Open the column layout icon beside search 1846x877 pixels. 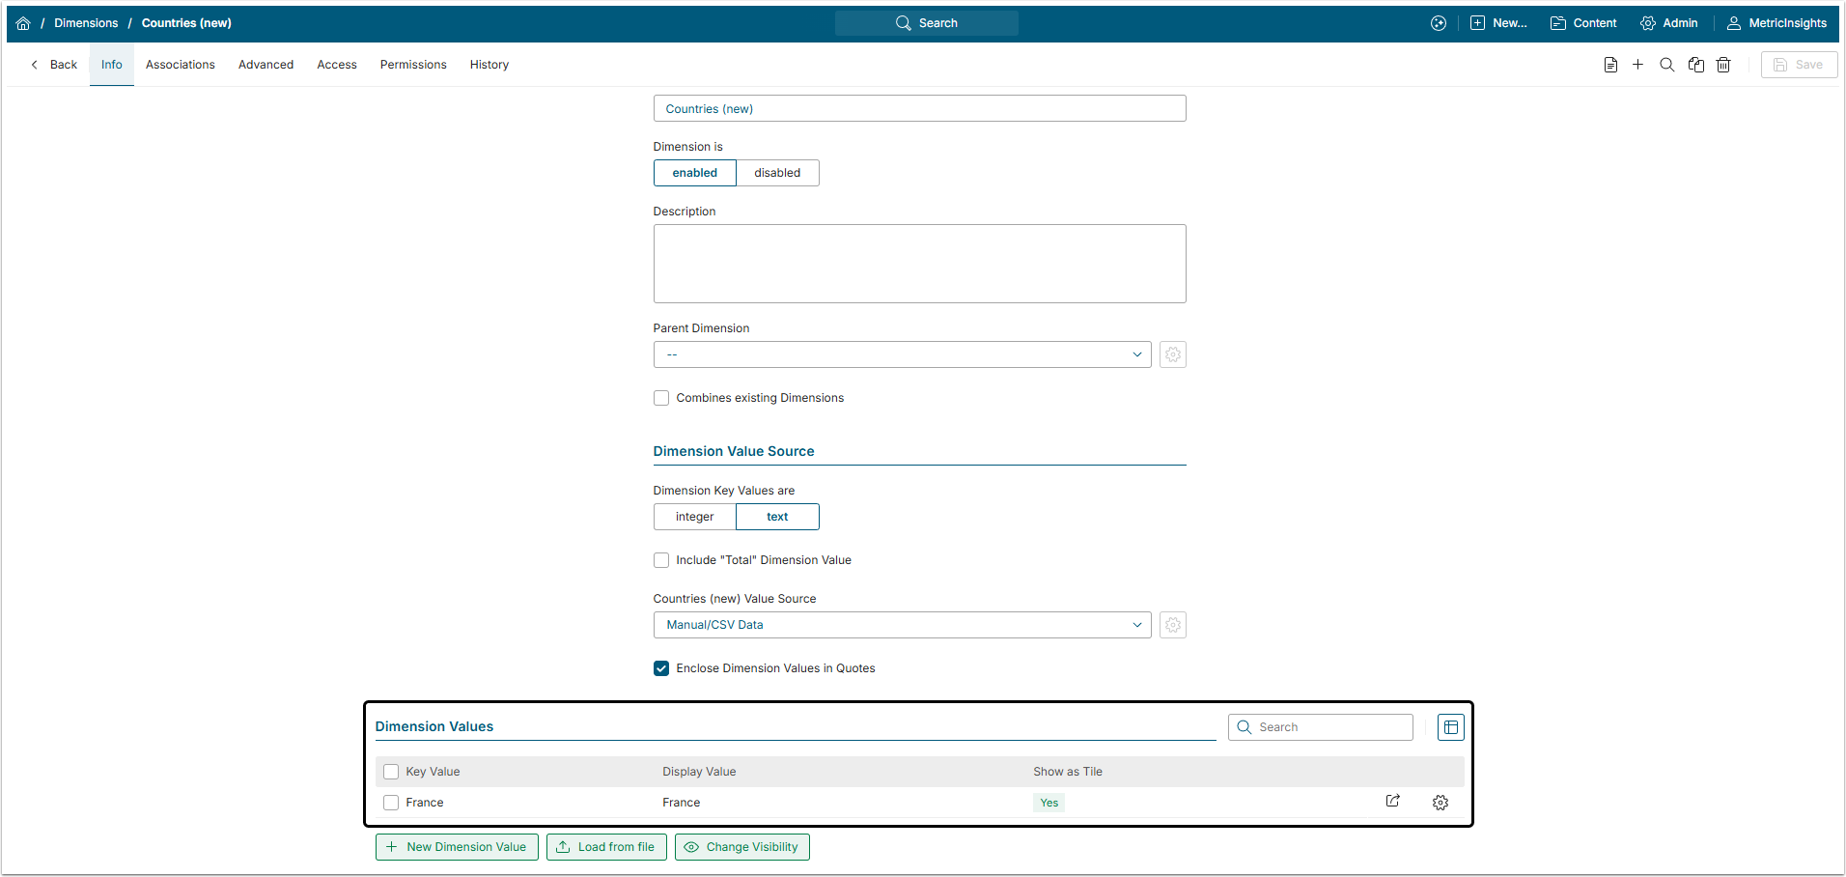pyautogui.click(x=1450, y=727)
